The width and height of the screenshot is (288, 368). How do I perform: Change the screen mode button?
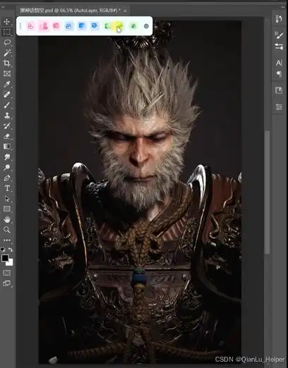pyautogui.click(x=6, y=283)
